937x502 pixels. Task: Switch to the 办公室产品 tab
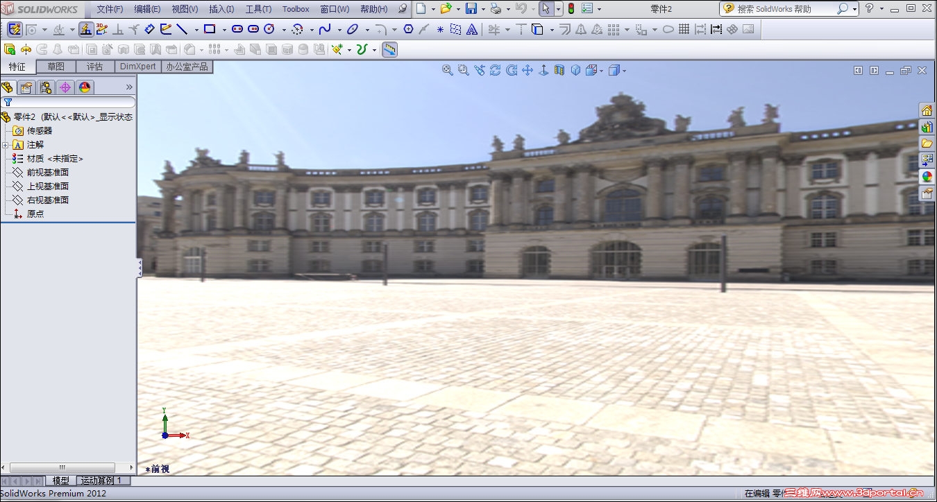pos(187,67)
